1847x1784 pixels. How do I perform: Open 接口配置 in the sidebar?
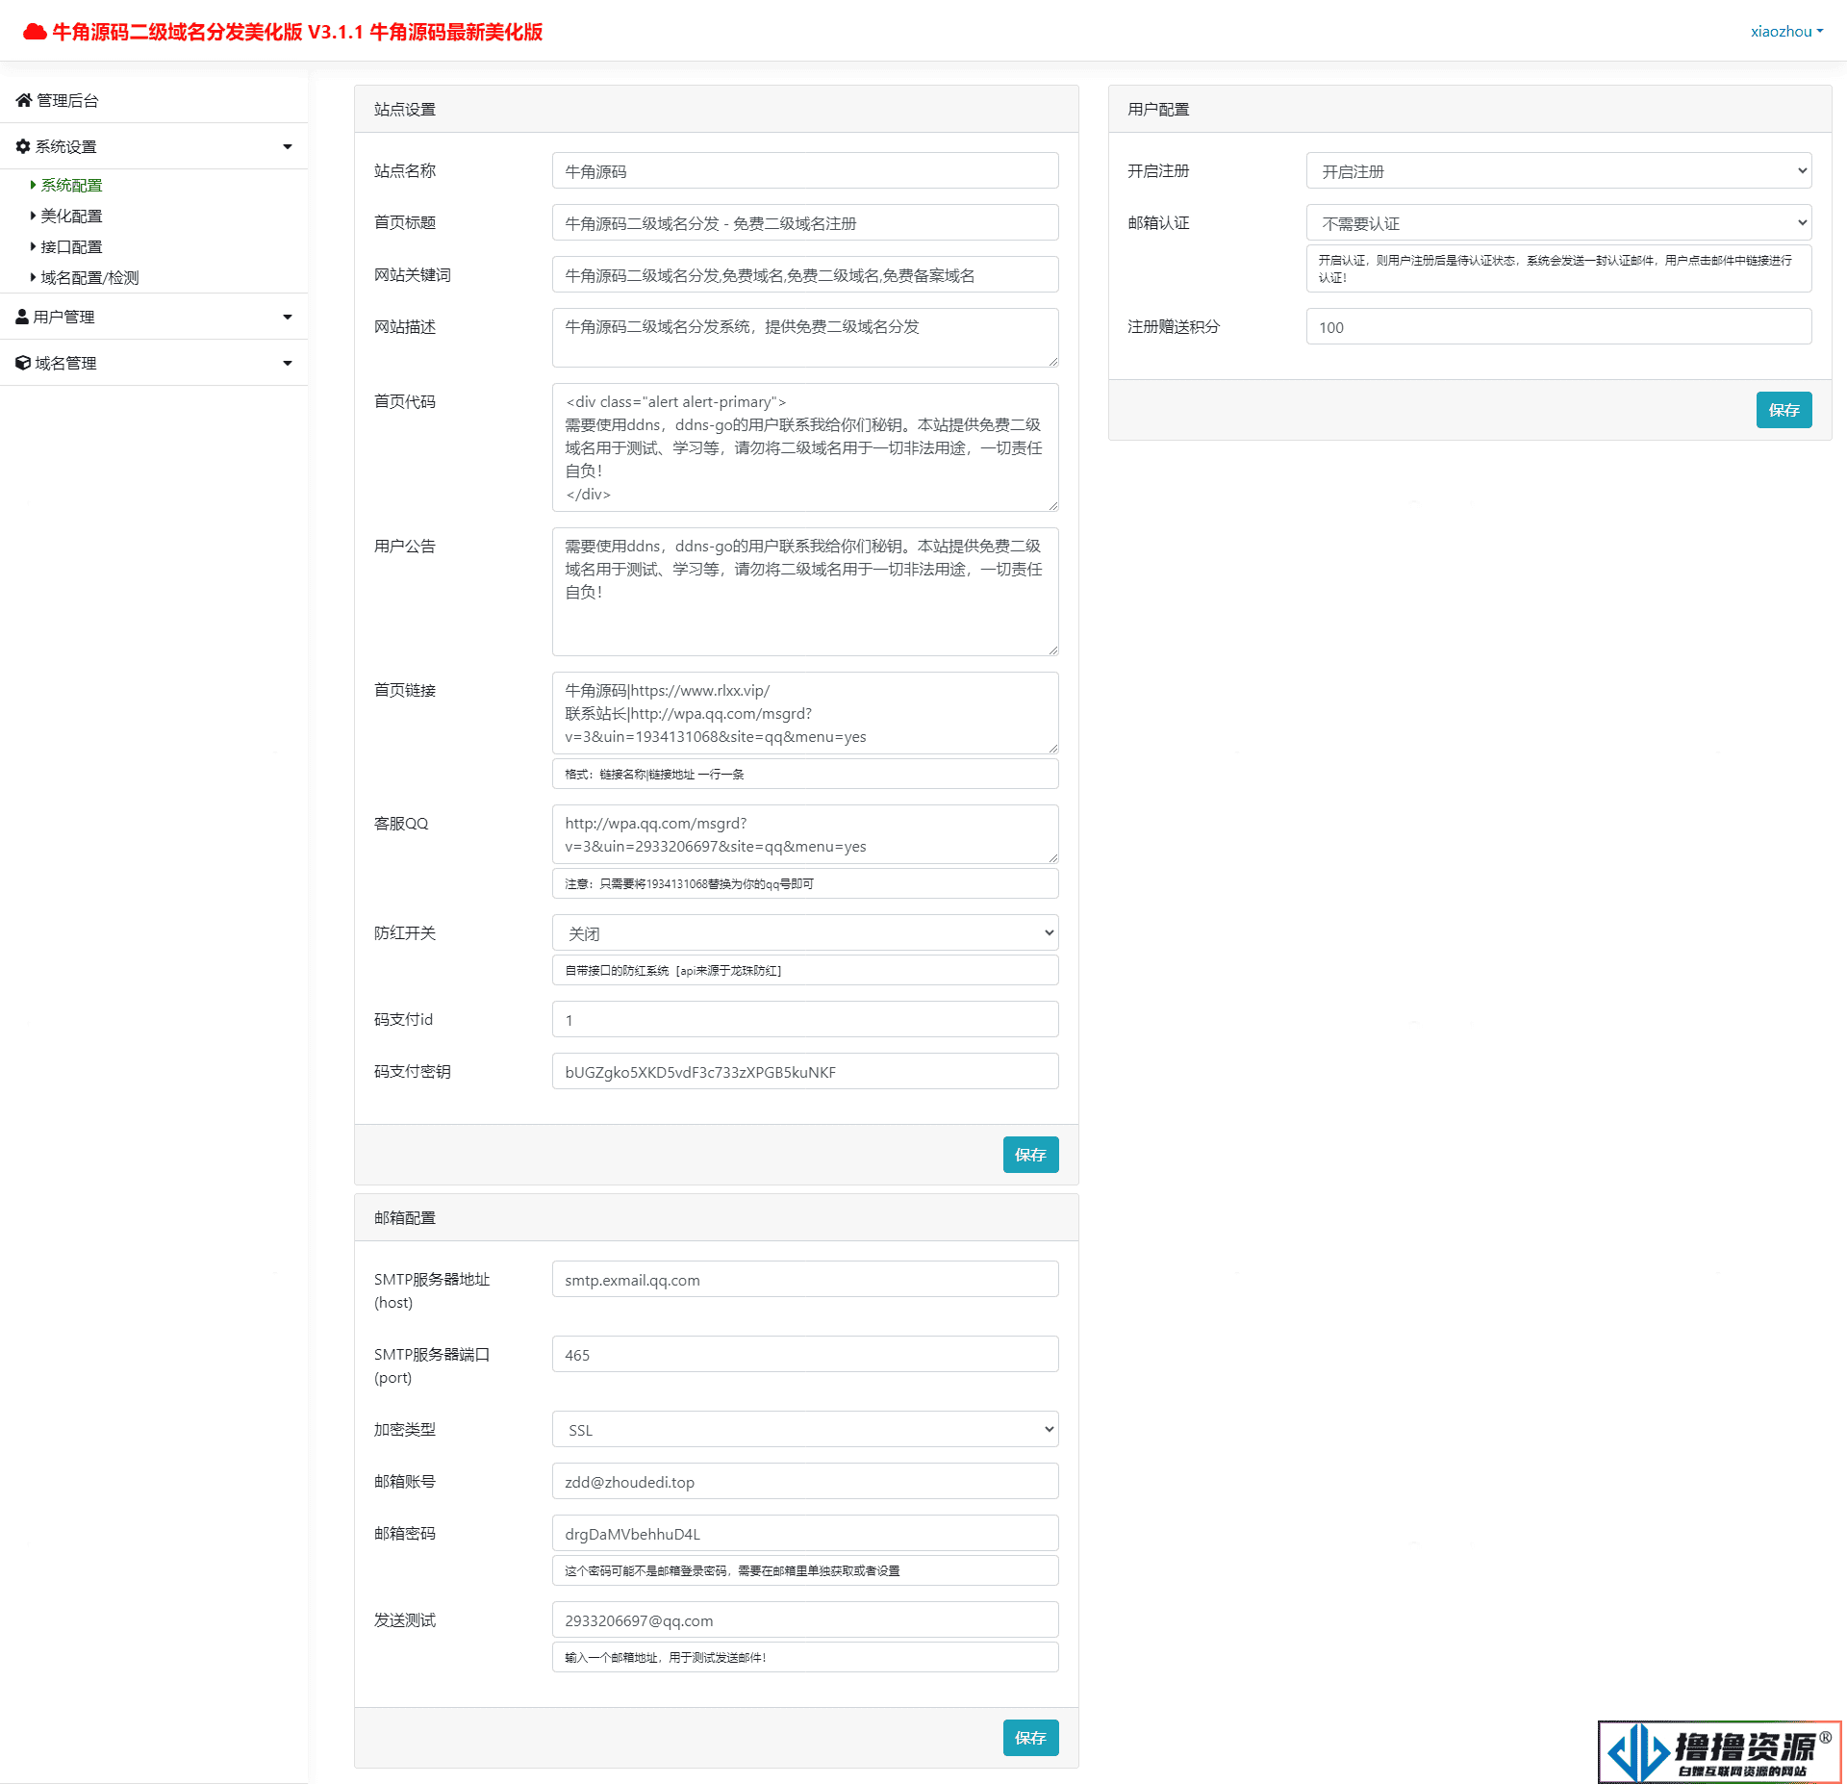point(71,246)
